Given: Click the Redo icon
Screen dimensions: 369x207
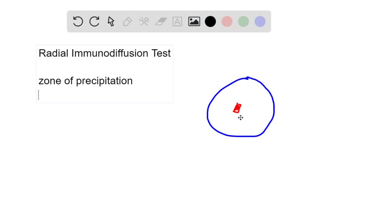Looking at the screenshot, I should coord(94,22).
